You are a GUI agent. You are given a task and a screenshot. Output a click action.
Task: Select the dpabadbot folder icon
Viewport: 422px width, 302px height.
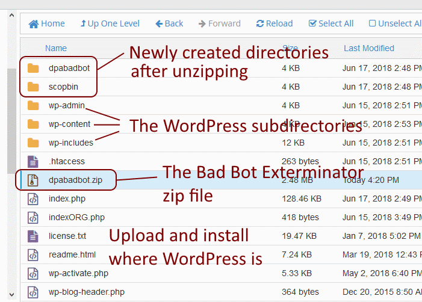click(33, 69)
